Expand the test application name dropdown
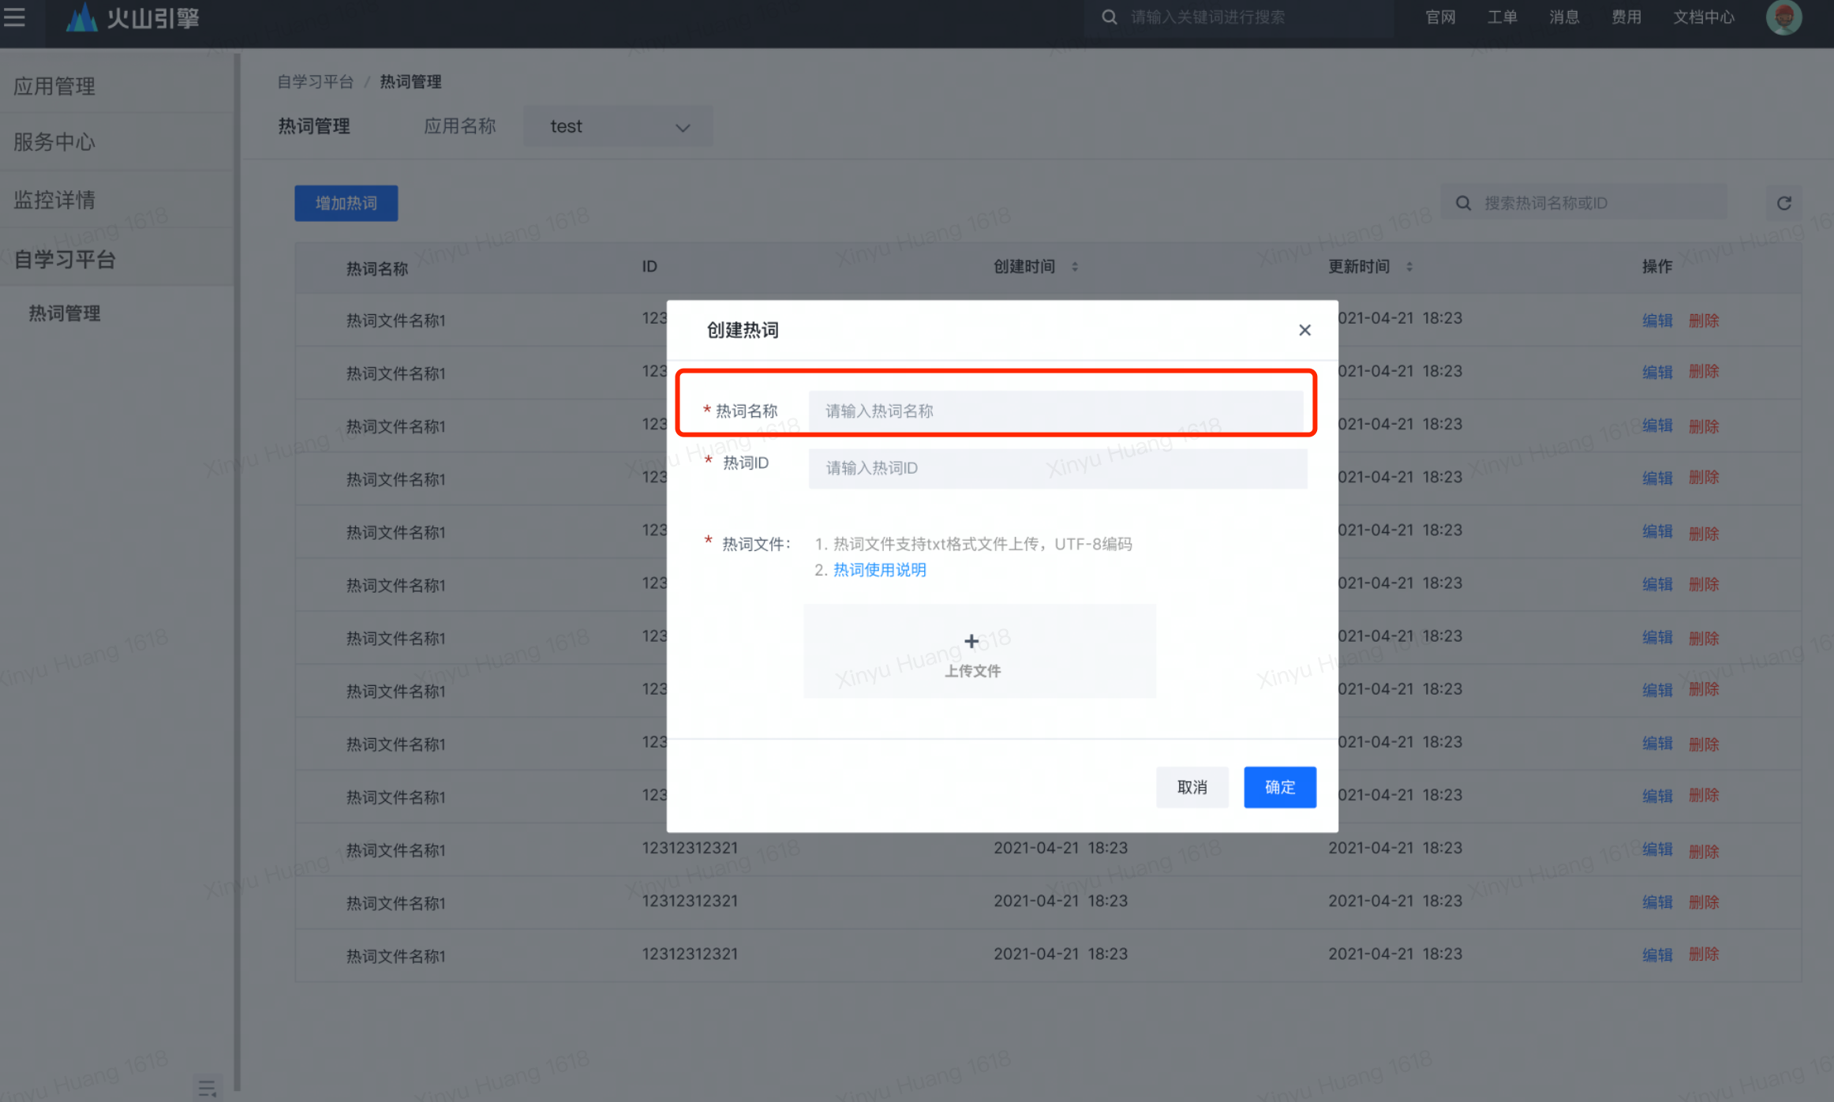Image resolution: width=1834 pixels, height=1102 pixels. (618, 126)
